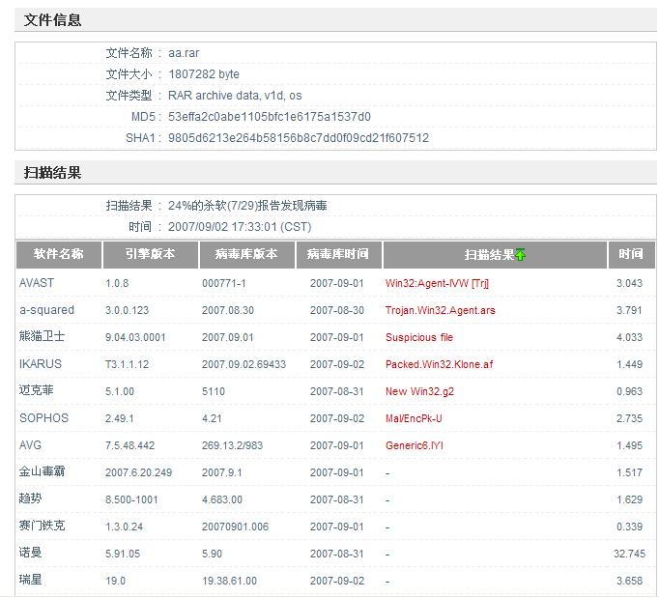
Task: Click the New Win32.g2 result
Action: (420, 391)
